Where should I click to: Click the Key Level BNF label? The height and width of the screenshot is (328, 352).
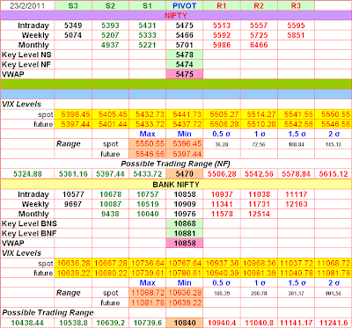29,233
